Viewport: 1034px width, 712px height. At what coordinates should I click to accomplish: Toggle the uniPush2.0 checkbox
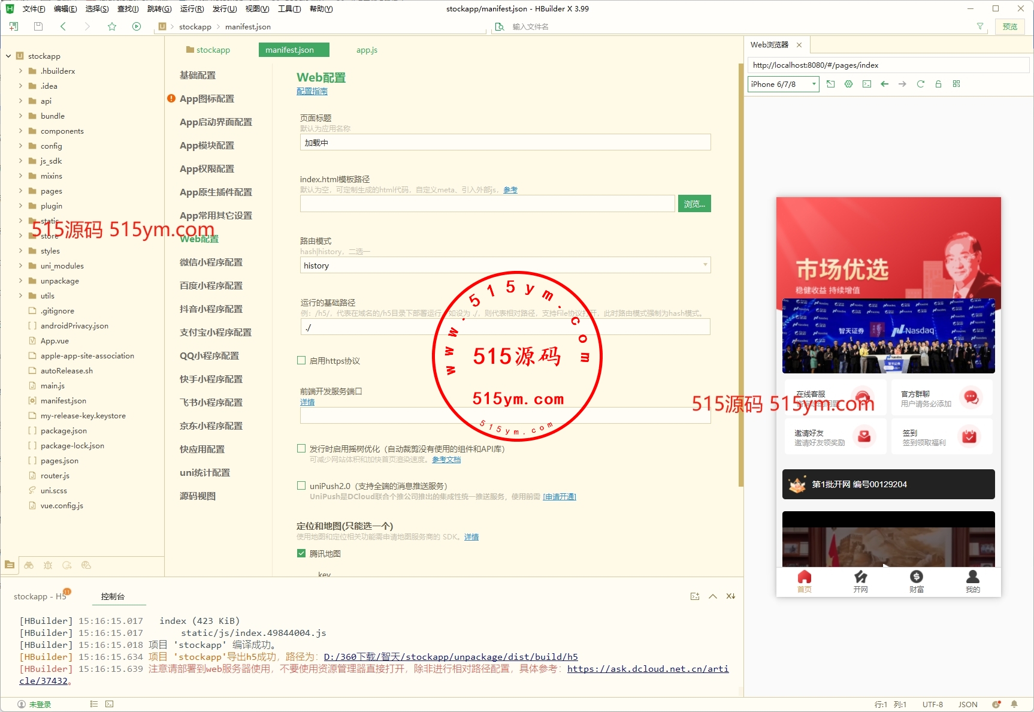(301, 485)
